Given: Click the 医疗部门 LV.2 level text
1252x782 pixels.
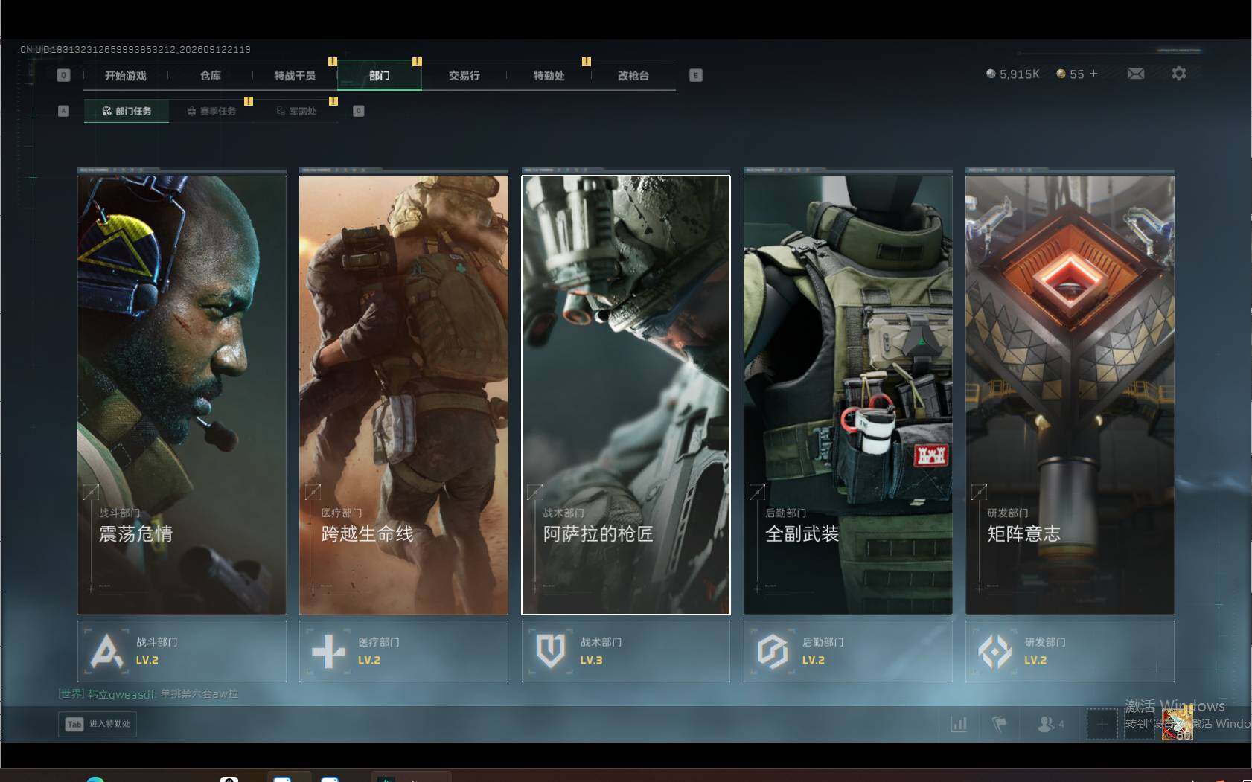Looking at the screenshot, I should (369, 660).
